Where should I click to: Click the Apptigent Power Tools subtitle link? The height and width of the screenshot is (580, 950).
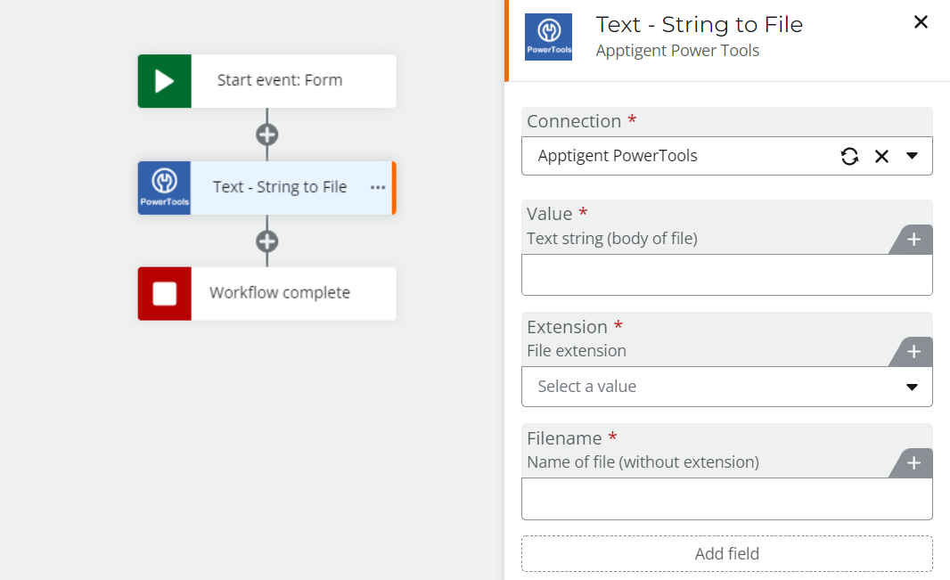(x=677, y=51)
